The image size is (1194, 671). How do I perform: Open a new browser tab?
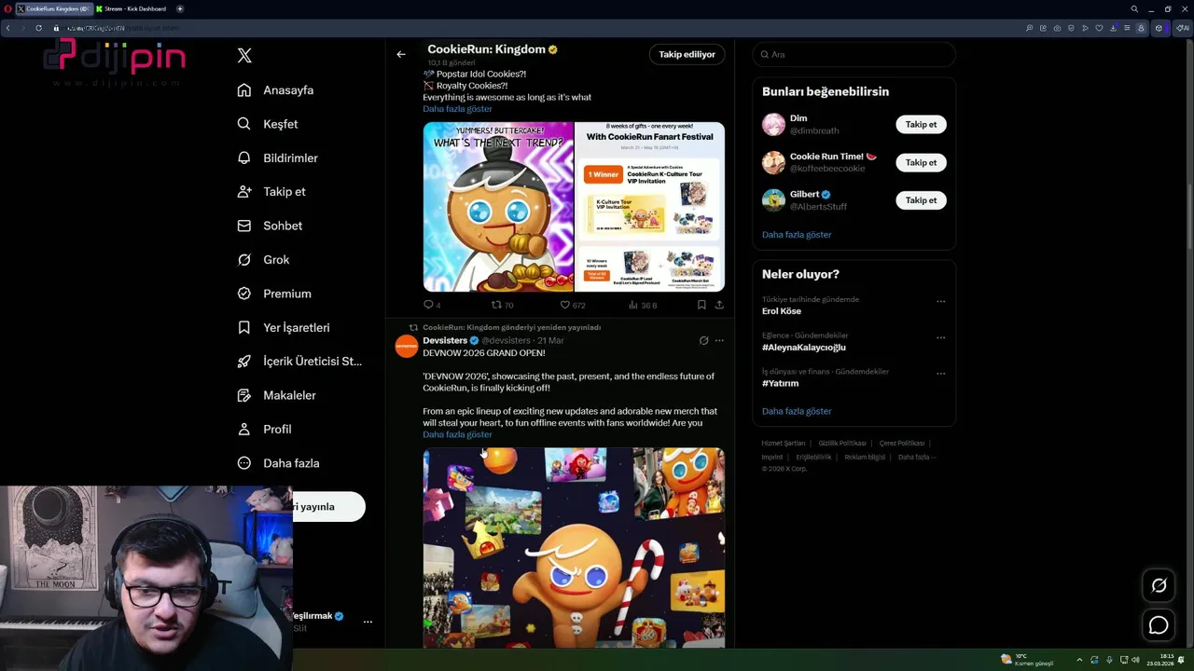click(180, 9)
